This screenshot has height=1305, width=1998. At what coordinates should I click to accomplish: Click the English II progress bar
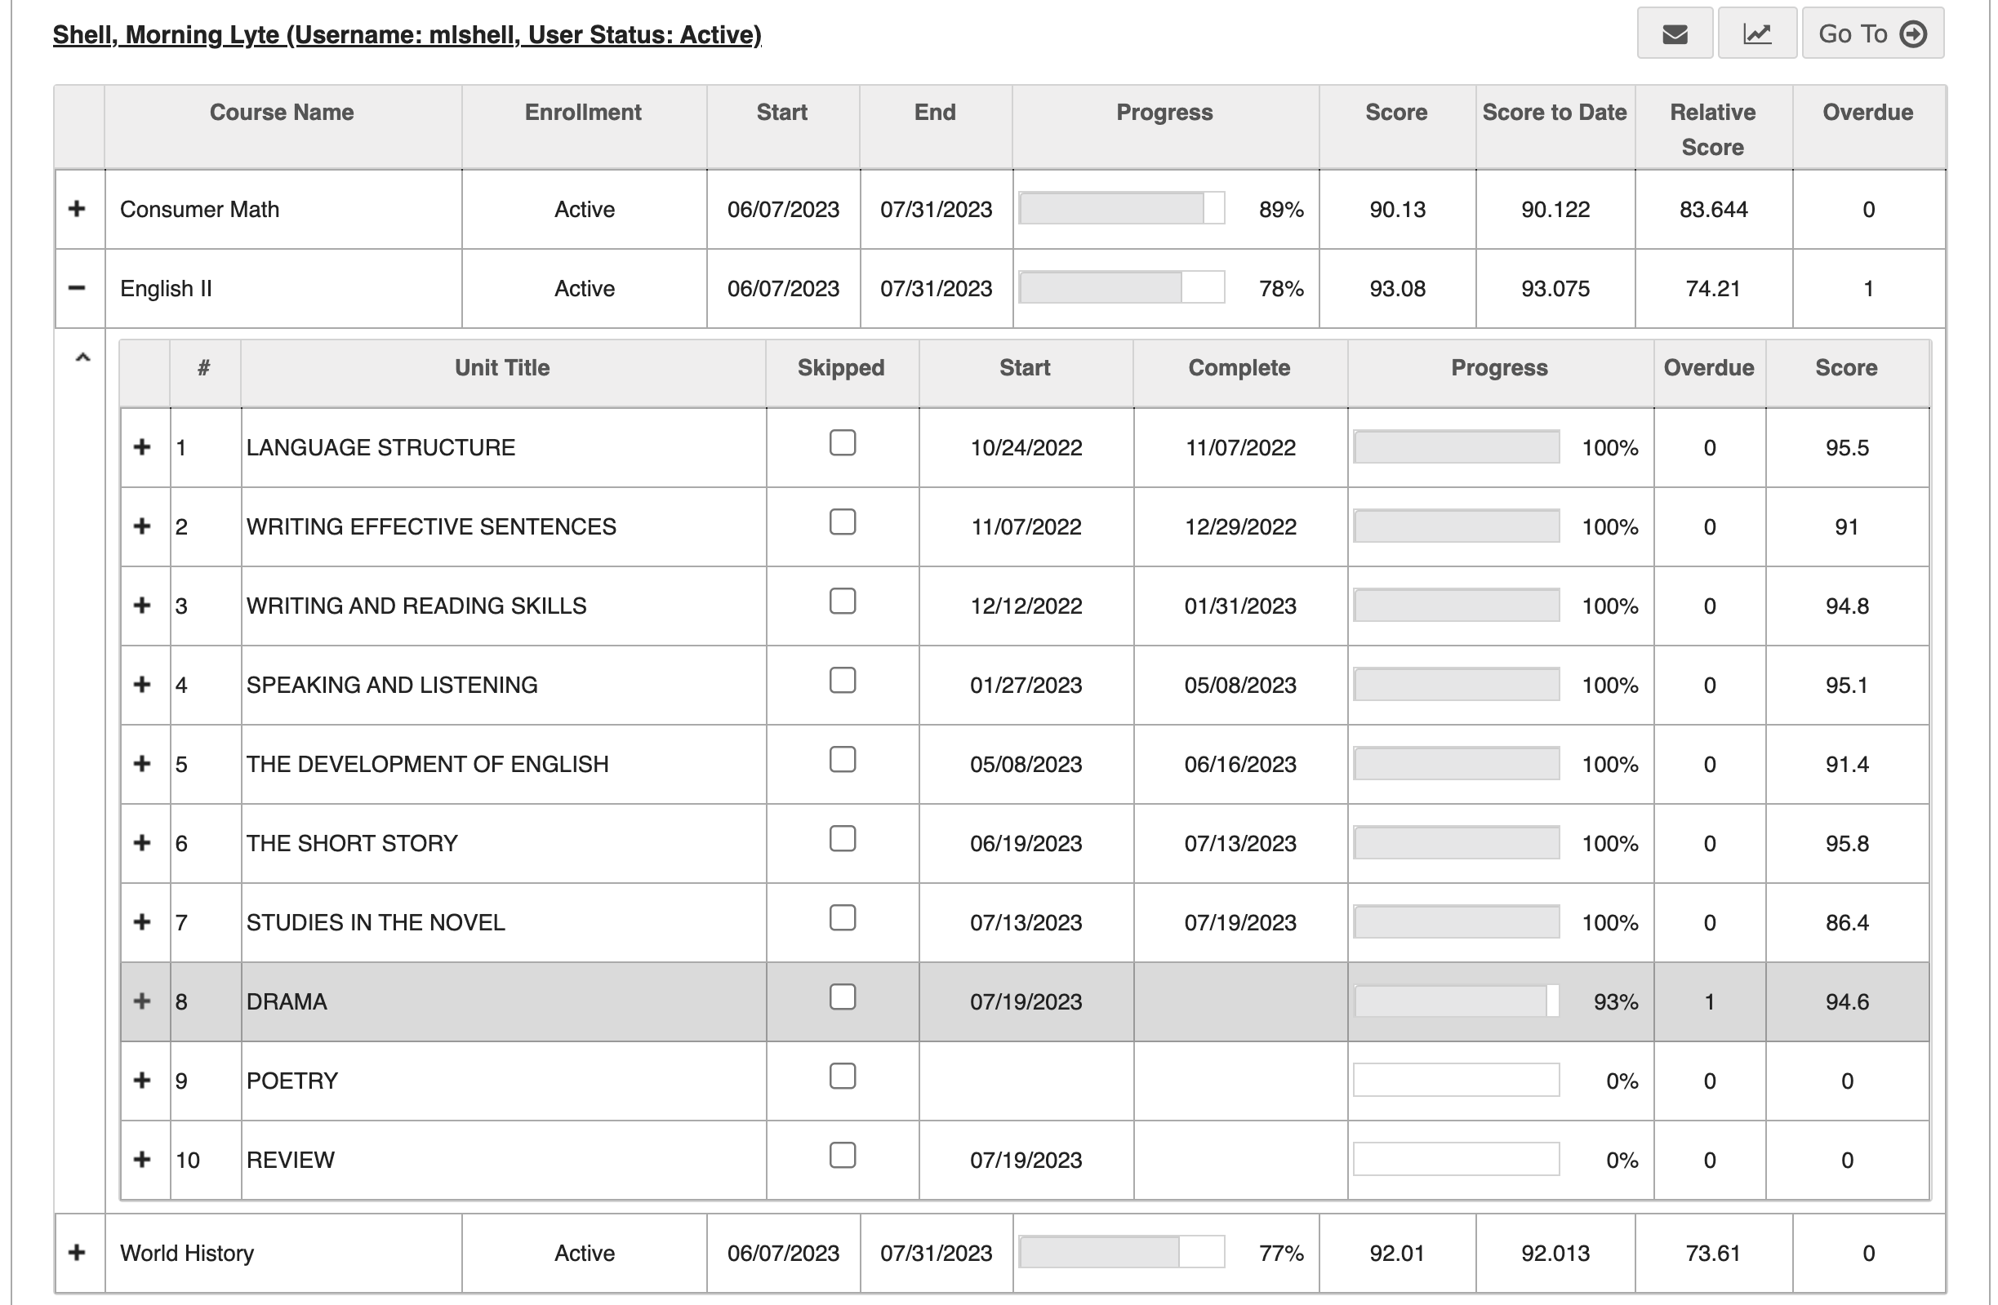tap(1122, 288)
